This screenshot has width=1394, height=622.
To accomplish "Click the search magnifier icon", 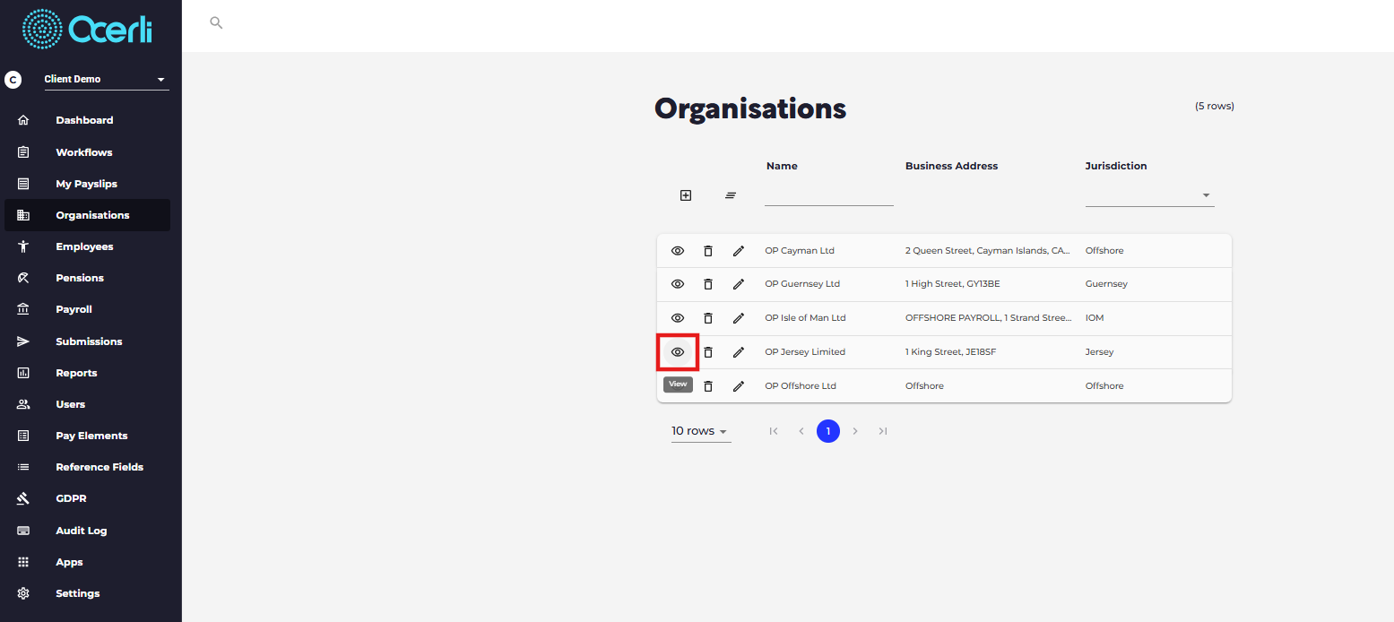I will 216,22.
